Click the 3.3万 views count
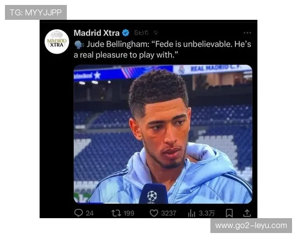Screen dimensions: 297x238 coord(206,213)
